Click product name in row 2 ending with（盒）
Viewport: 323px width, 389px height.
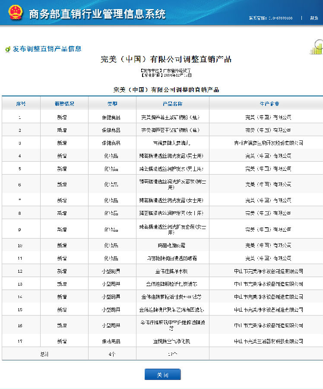(171, 130)
